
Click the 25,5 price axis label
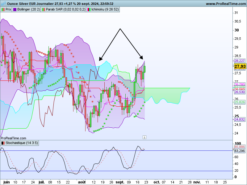coord(238,107)
